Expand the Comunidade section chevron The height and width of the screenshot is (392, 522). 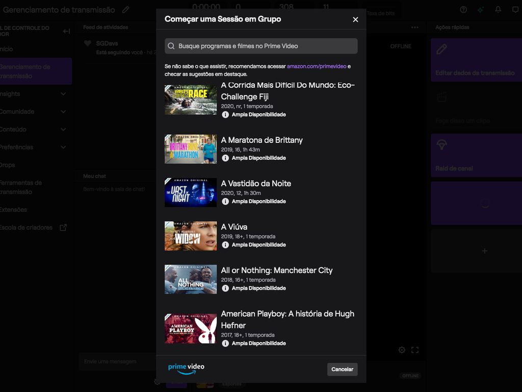(x=63, y=112)
